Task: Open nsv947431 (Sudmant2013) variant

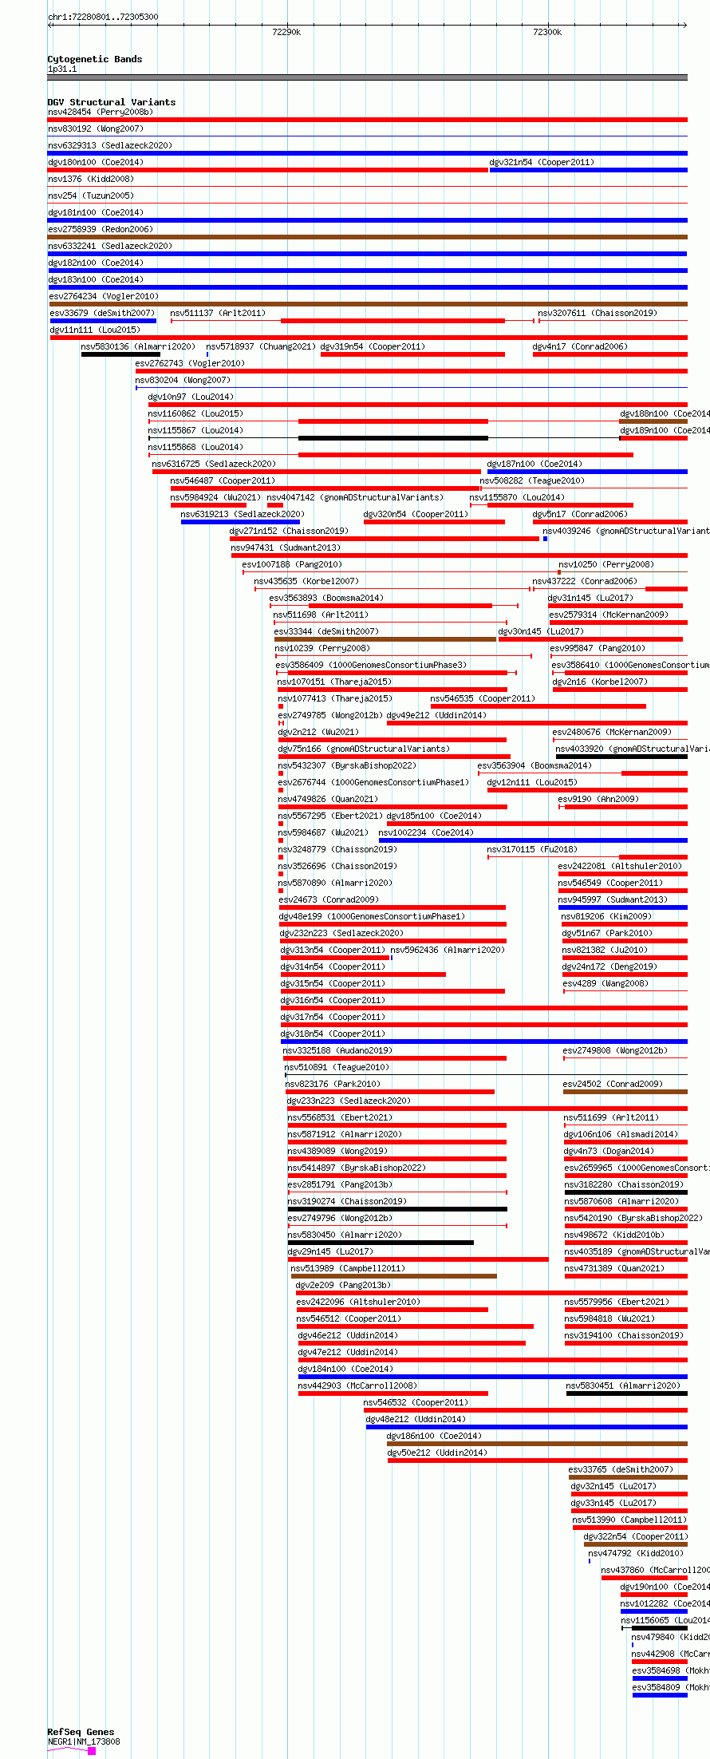Action: tap(286, 548)
